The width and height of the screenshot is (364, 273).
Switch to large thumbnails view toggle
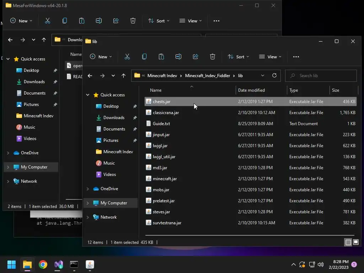(355, 242)
